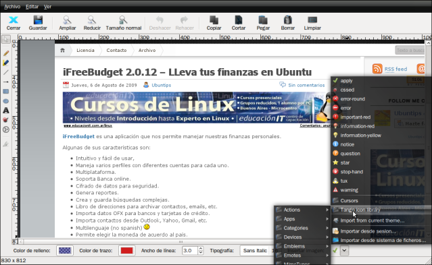
Task: Select the auto-increment number tool
Action: (6, 129)
